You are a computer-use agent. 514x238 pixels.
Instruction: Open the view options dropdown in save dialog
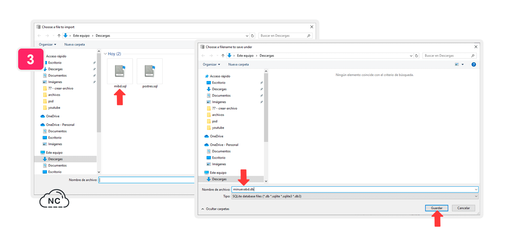pyautogui.click(x=463, y=64)
